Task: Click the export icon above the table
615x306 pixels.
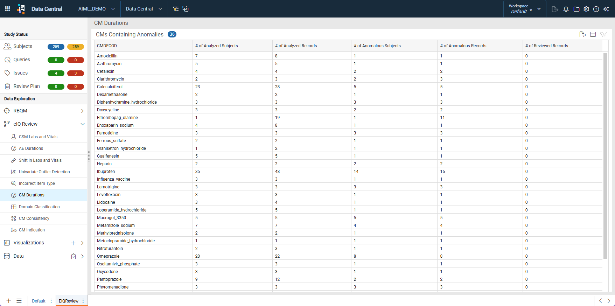Action: (x=582, y=34)
